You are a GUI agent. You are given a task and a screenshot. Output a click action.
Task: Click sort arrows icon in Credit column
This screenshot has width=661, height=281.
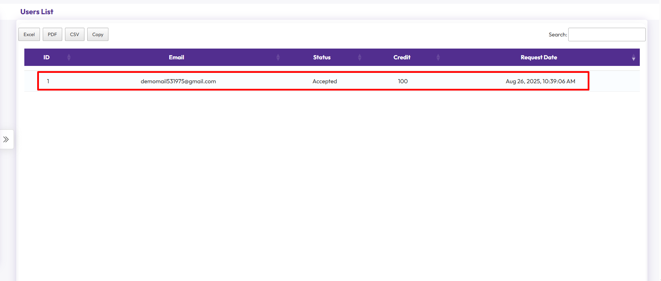(x=438, y=57)
